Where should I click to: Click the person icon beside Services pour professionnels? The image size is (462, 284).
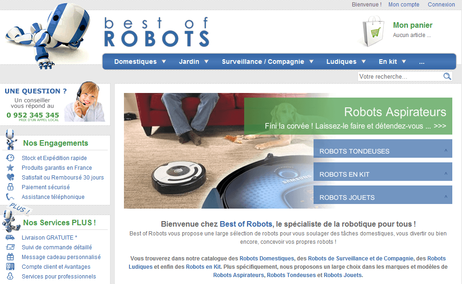[10, 276]
